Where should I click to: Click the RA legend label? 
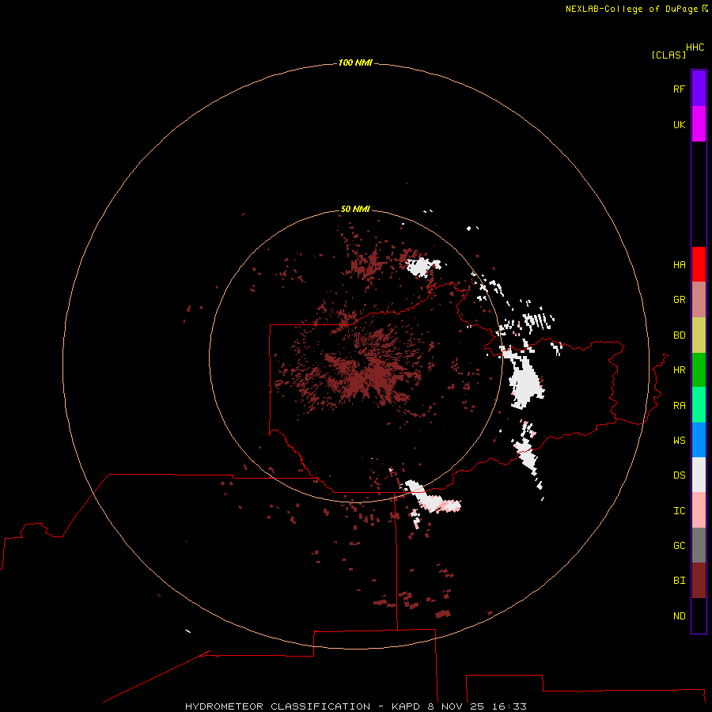(x=679, y=406)
